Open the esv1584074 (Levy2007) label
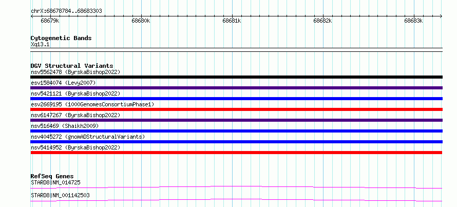Screen dimensions: 457x207 point(63,83)
